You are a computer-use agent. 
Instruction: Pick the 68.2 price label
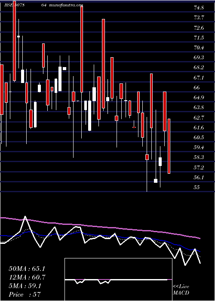[199, 68]
